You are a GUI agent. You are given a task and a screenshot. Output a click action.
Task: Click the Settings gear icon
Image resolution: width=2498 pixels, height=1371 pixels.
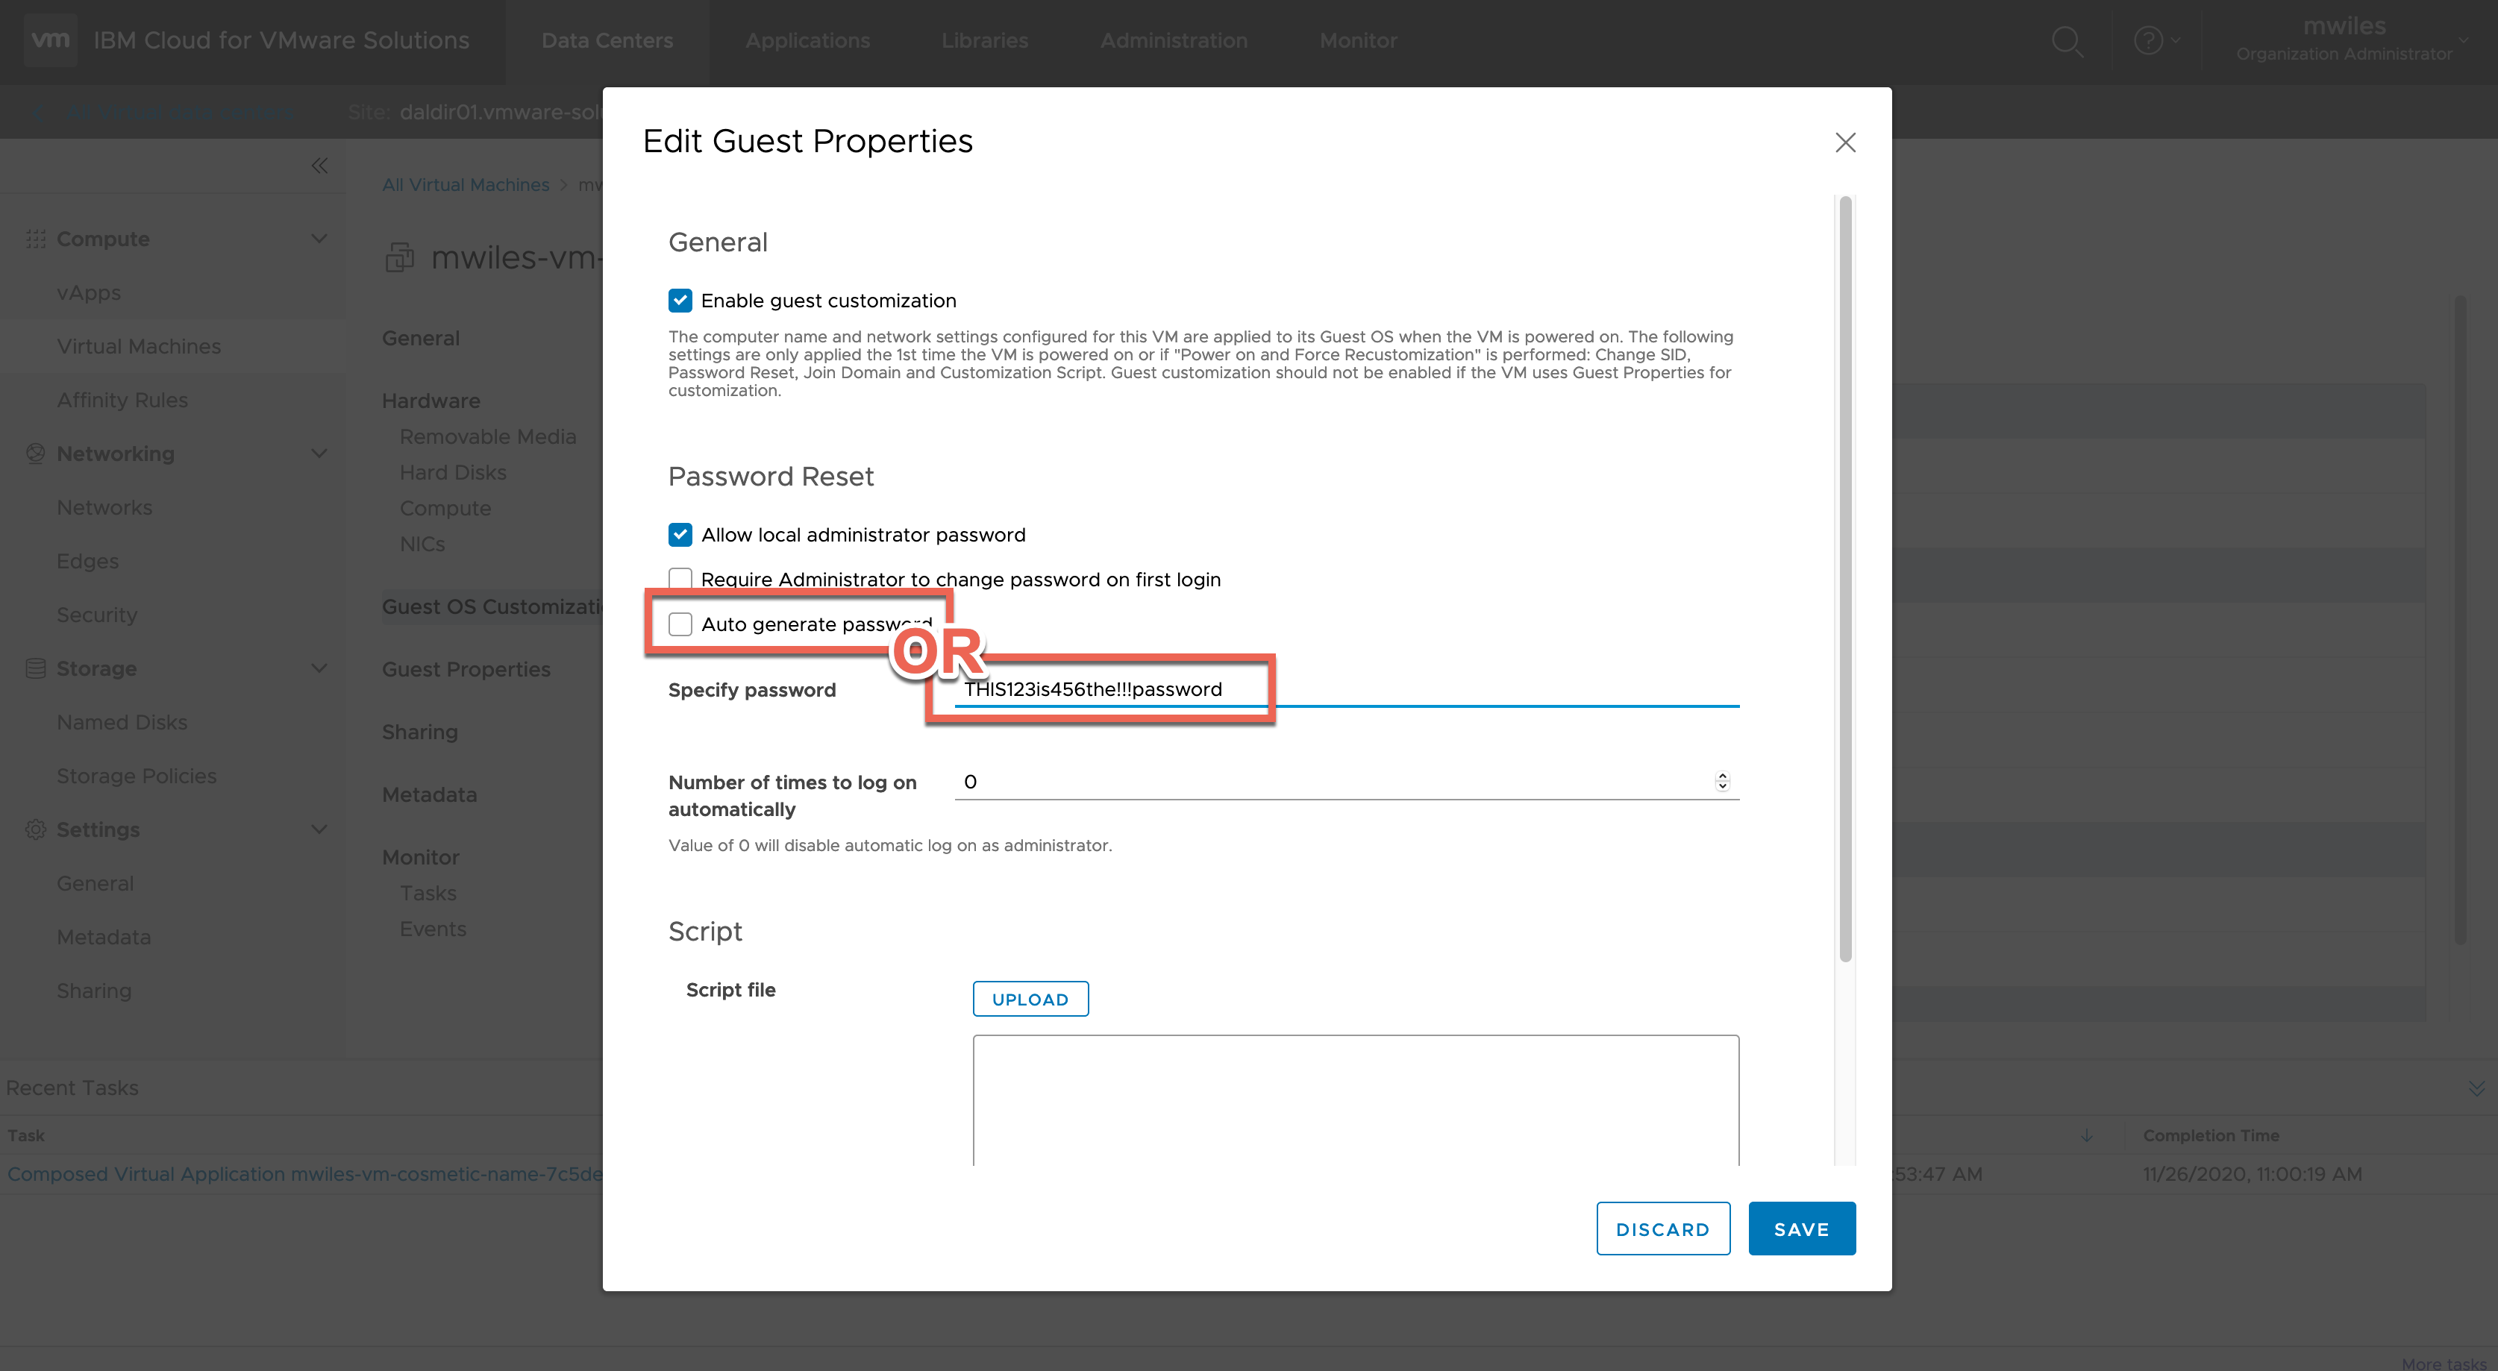tap(36, 829)
